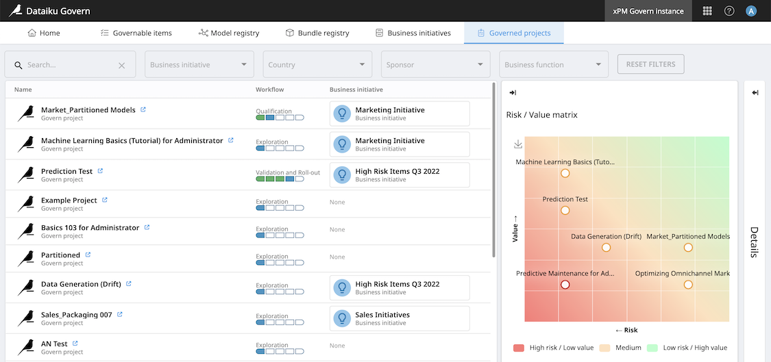Click the Workflow column header
Viewport: 771px width, 362px height.
coord(269,90)
